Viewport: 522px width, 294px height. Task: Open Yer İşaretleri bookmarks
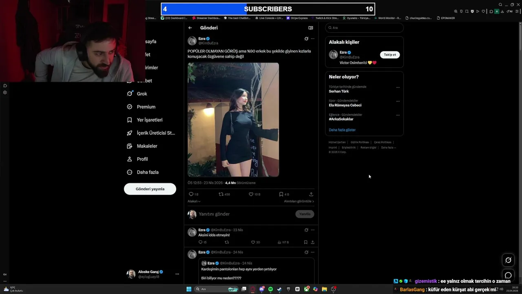point(144,120)
